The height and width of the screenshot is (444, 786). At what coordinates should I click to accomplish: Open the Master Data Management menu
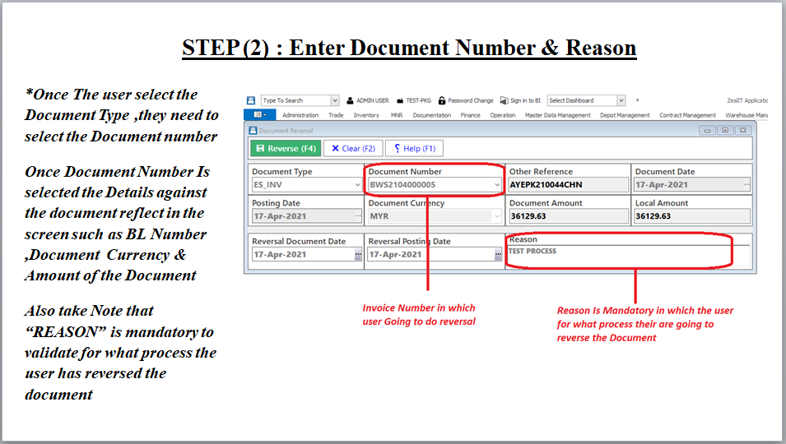(557, 115)
